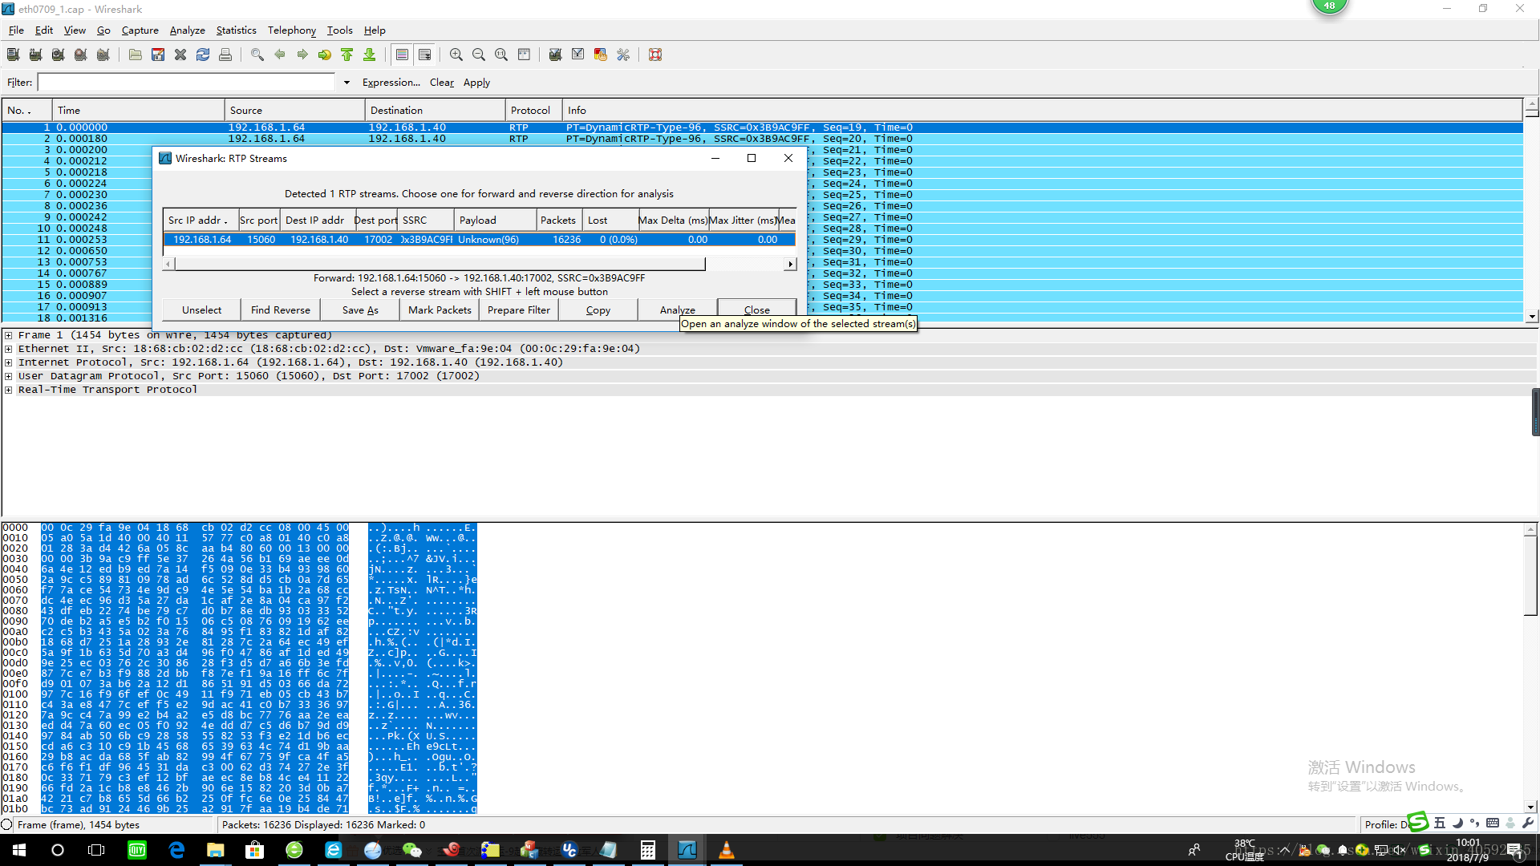Screen dimensions: 1540x866
Task: Click the Prepare Filter button
Action: (518, 310)
